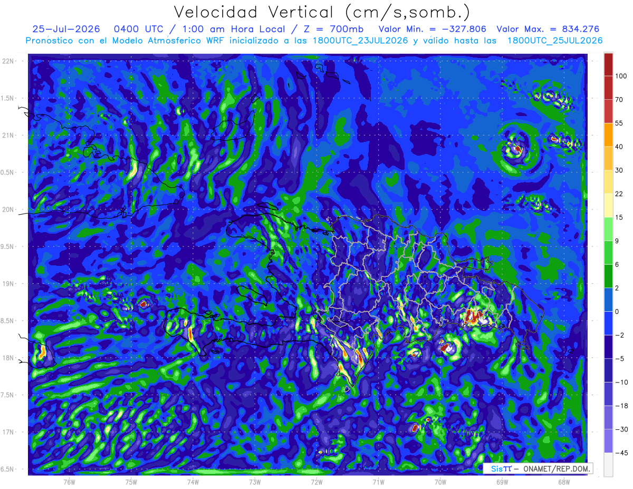The image size is (633, 489).
Task: Click the 'Valor Min. = -327.806' text
Action: click(433, 29)
